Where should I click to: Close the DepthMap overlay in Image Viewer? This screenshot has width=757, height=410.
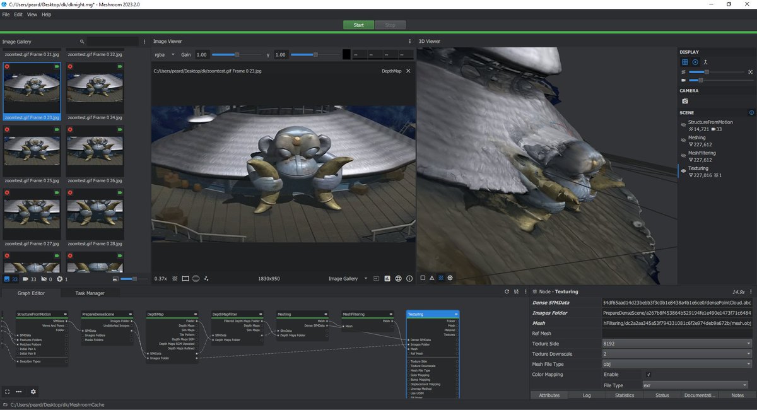408,71
